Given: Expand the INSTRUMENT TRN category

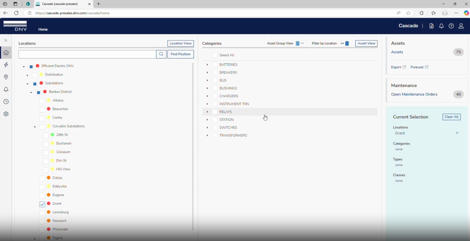Looking at the screenshot, I should 207,104.
